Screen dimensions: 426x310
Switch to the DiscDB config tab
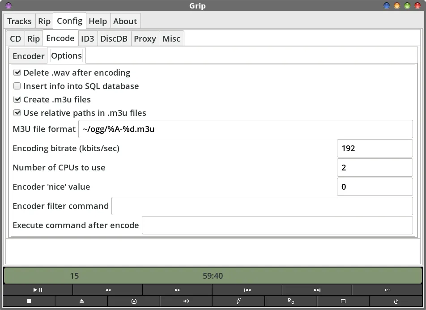point(114,38)
